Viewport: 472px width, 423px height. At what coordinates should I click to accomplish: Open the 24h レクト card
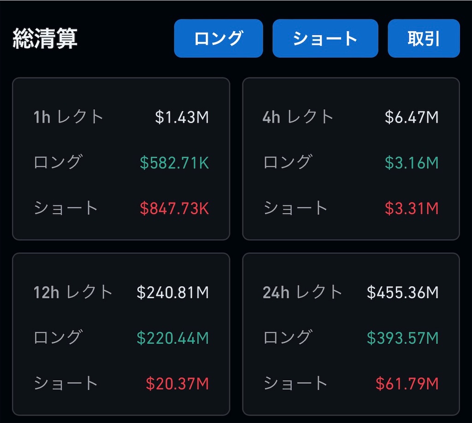coord(351,334)
